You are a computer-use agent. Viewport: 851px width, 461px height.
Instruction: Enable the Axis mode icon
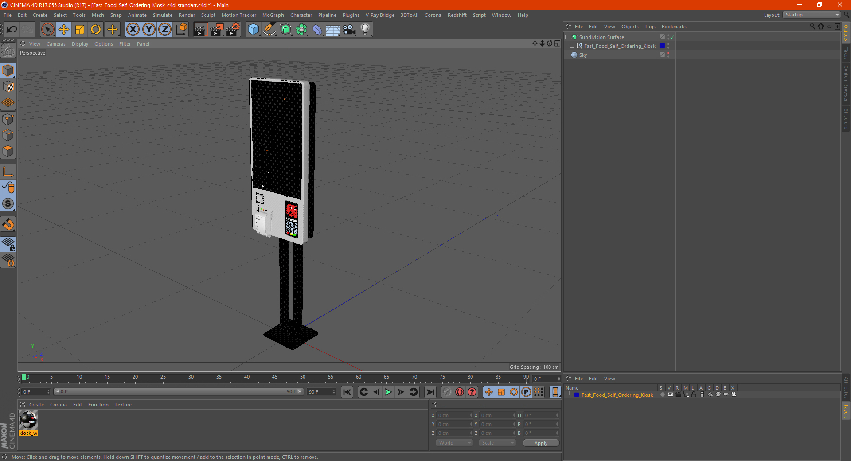tap(8, 172)
